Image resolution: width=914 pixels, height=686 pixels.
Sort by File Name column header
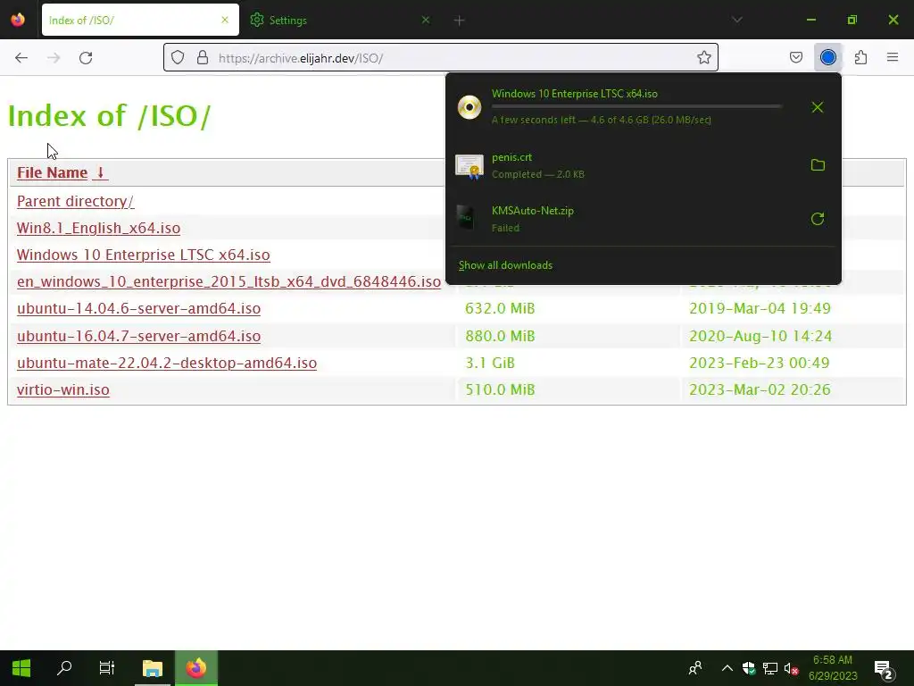[52, 172]
